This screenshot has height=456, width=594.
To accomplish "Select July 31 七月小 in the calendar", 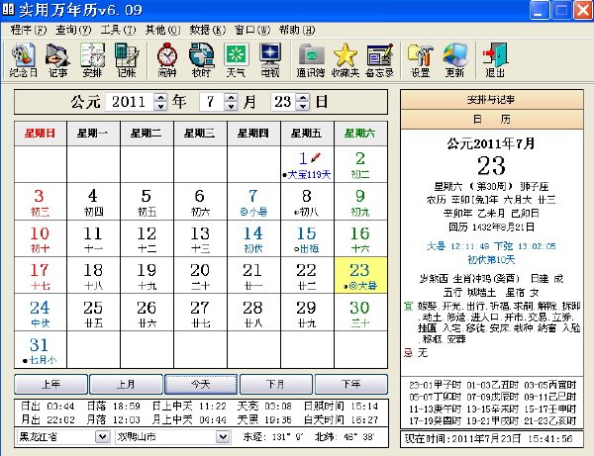I will [41, 350].
